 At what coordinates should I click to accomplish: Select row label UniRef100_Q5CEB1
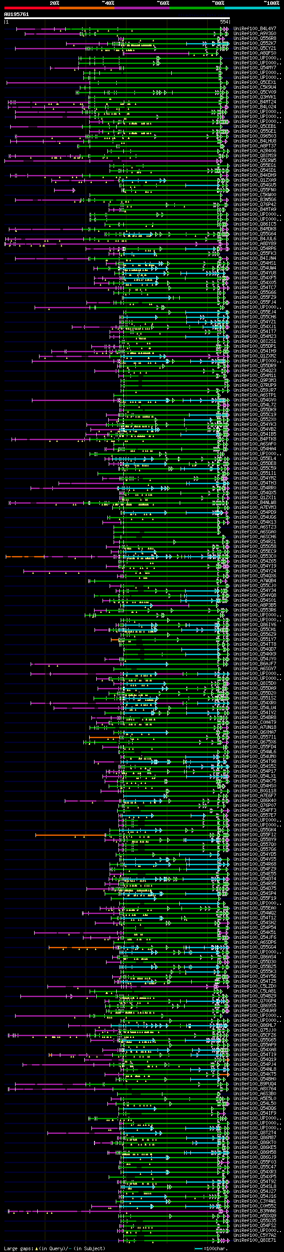255,127
